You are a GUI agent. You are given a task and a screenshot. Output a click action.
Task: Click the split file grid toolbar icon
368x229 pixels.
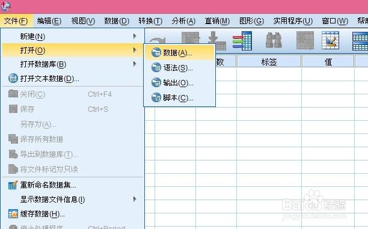click(360, 41)
